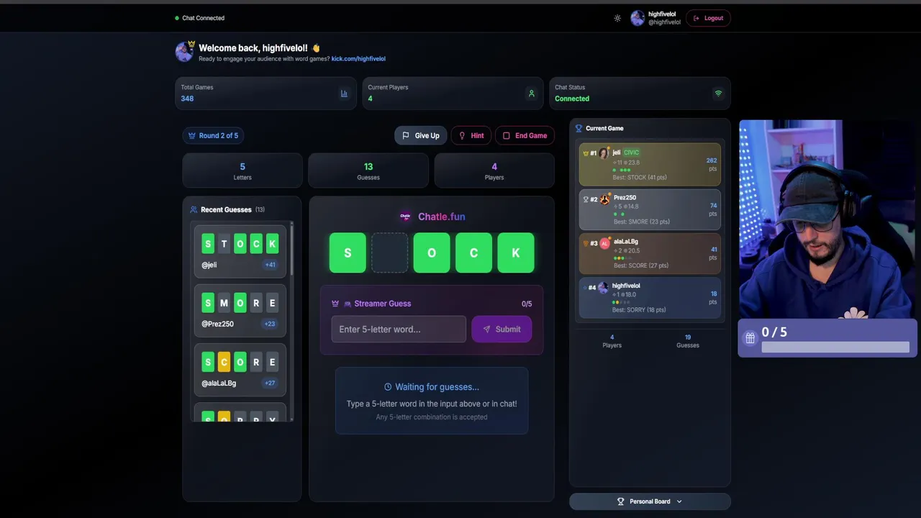Select the #4 highfivelol leaderboard row

(x=650, y=297)
